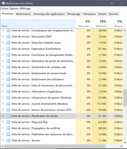Click the gear icon beside Planificateur de tâches
This screenshot has height=149, width=127.
tap(8, 116)
